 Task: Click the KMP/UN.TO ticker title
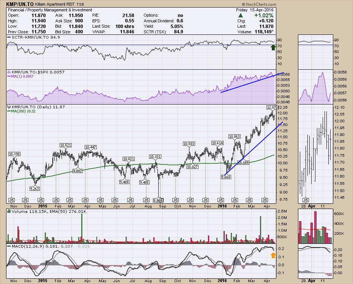(20, 4)
